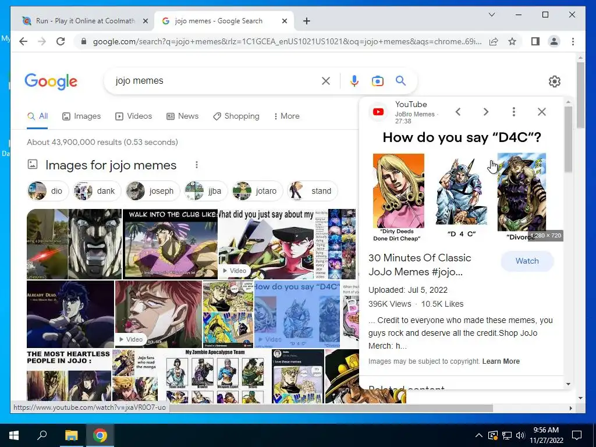Open taskbar search magnifier
Image resolution: width=596 pixels, height=447 pixels.
pyautogui.click(x=42, y=435)
